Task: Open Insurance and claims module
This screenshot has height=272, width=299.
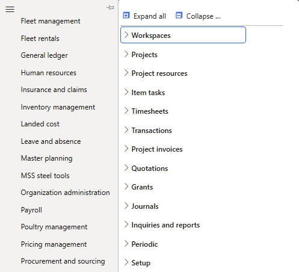Action: tap(54, 90)
